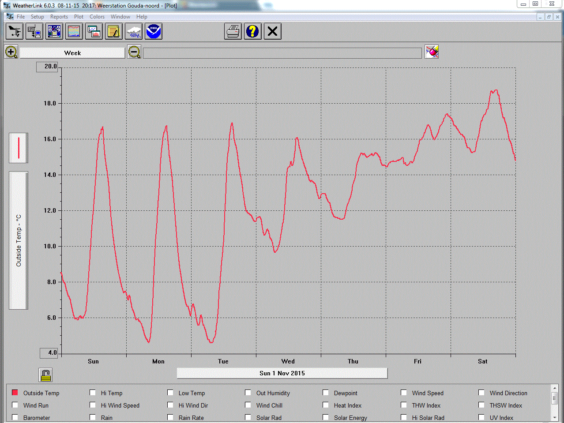
Task: Click the padlock icon below the plot
Action: 46,375
